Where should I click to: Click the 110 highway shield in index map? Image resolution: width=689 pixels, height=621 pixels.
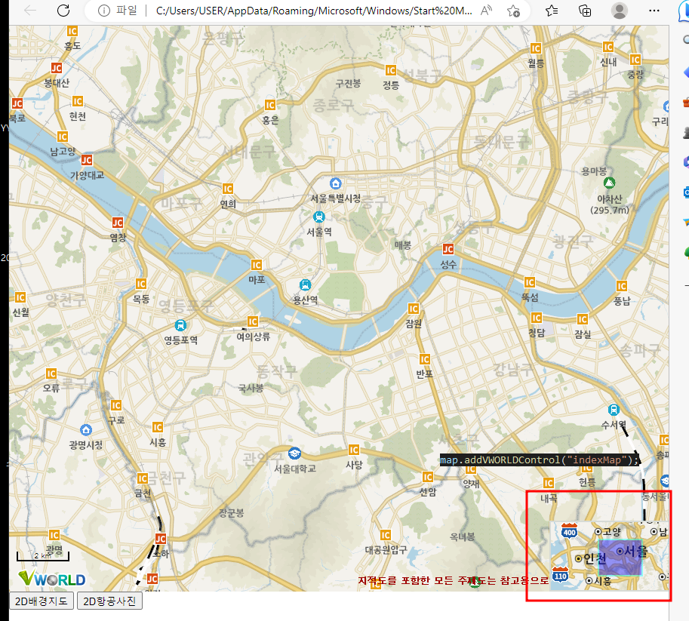point(560,574)
